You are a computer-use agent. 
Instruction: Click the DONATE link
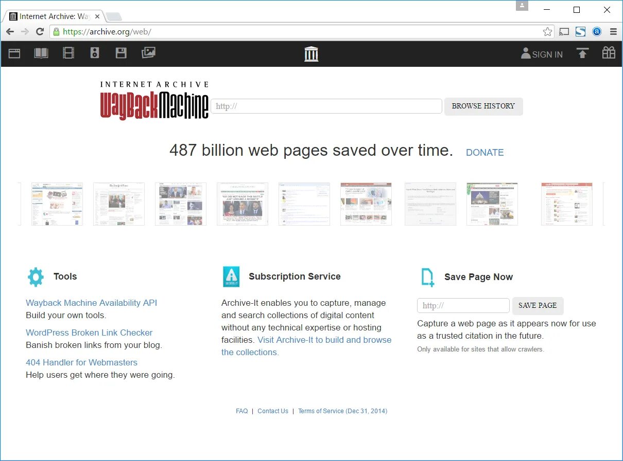pyautogui.click(x=484, y=153)
